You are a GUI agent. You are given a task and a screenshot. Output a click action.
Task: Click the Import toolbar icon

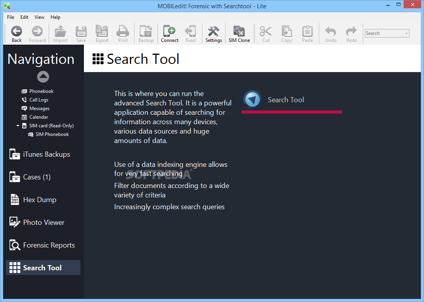(x=60, y=34)
